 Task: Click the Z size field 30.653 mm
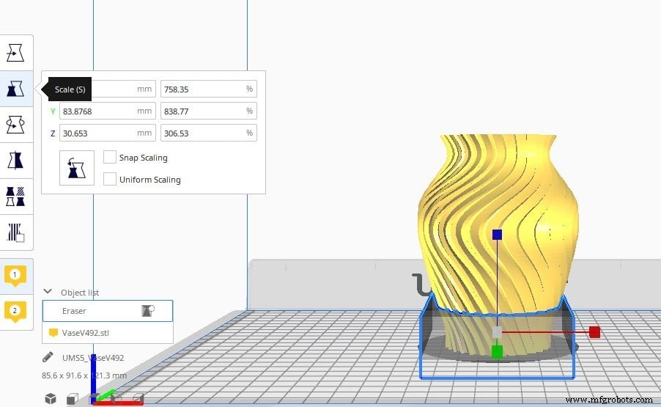pyautogui.click(x=108, y=133)
